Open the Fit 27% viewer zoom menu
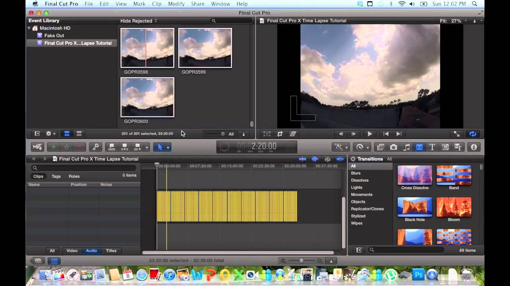510x286 pixels. pos(453,21)
